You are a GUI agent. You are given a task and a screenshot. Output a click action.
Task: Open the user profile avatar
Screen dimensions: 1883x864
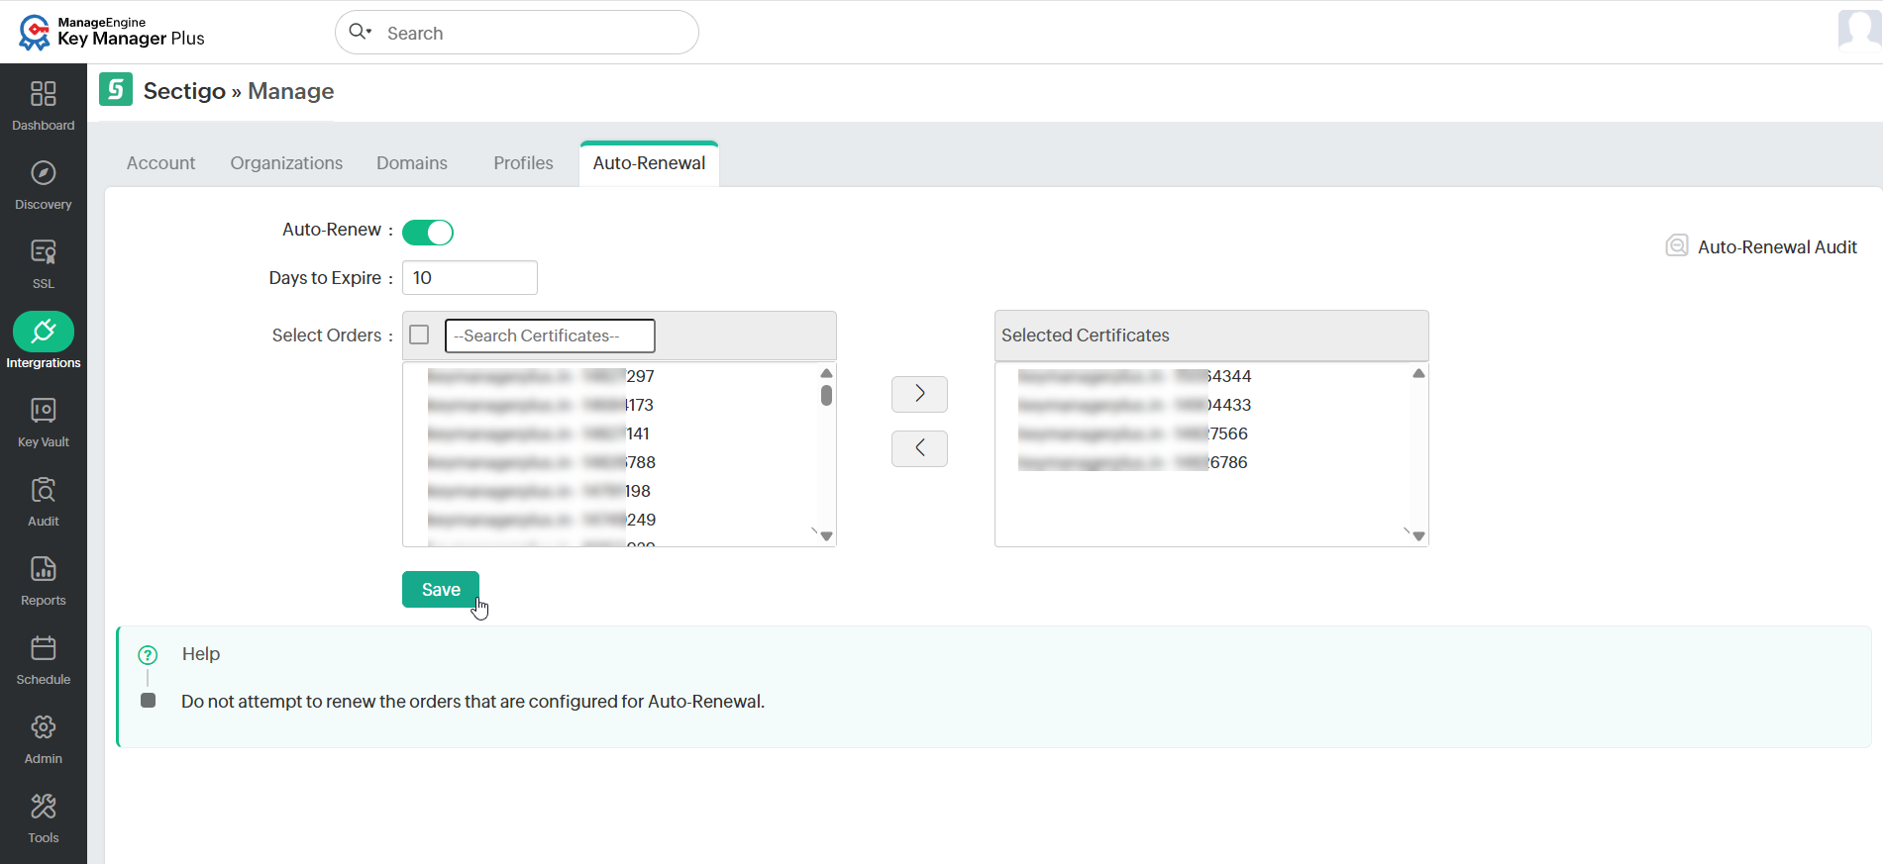(x=1859, y=30)
